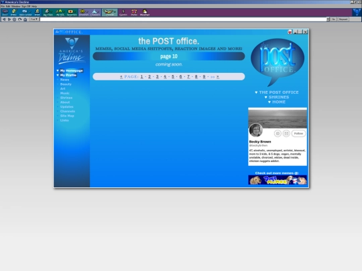Expand the Favorites dropdown arrow
The image size is (362, 271).
click(x=75, y=11)
